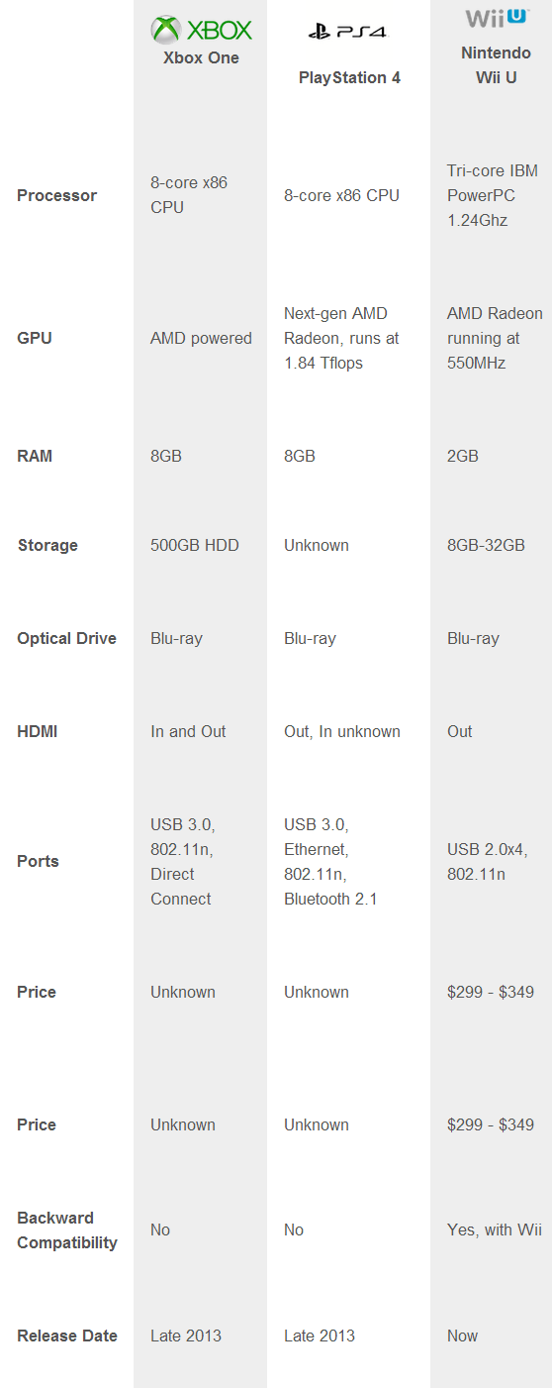Click the Backward Compatibility row label

click(x=67, y=1229)
